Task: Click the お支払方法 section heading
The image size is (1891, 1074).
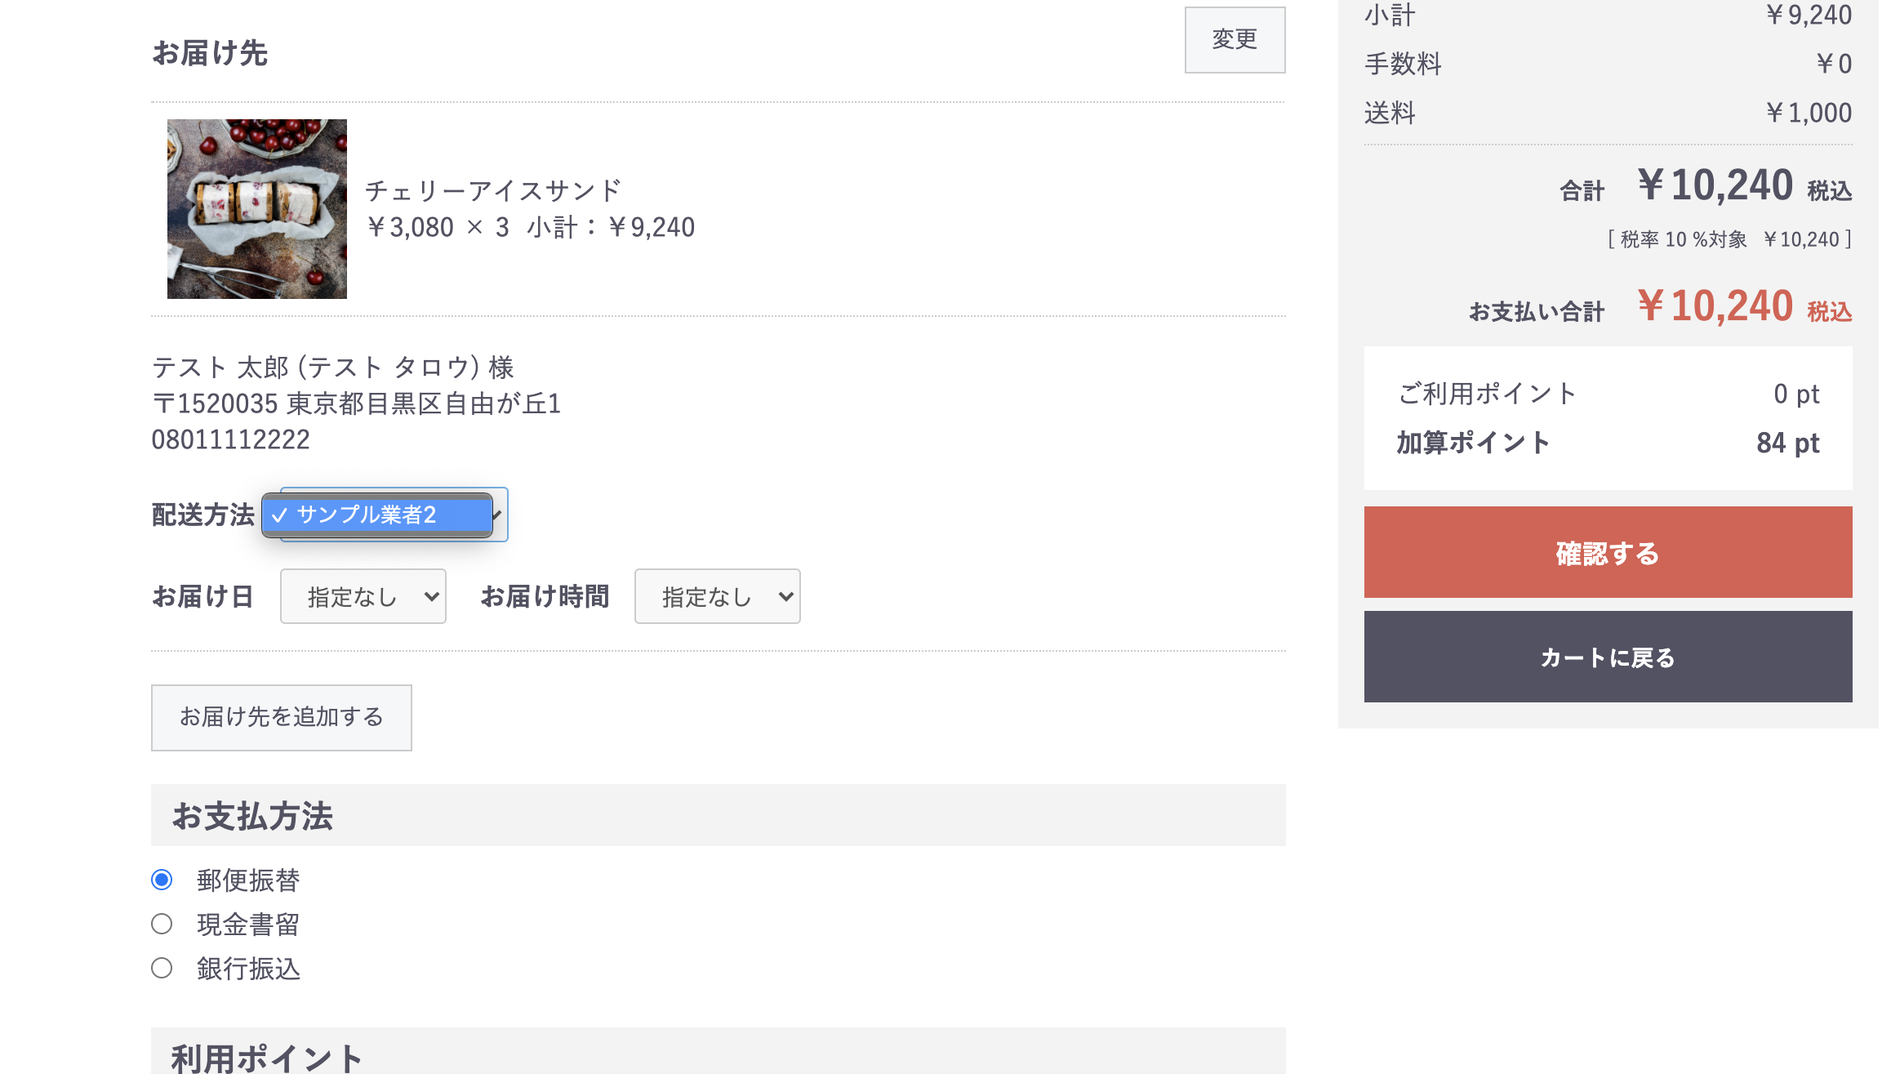Action: tap(252, 816)
